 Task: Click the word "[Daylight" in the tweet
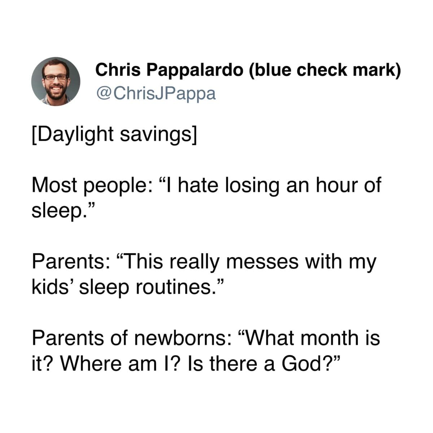pyautogui.click(x=72, y=134)
